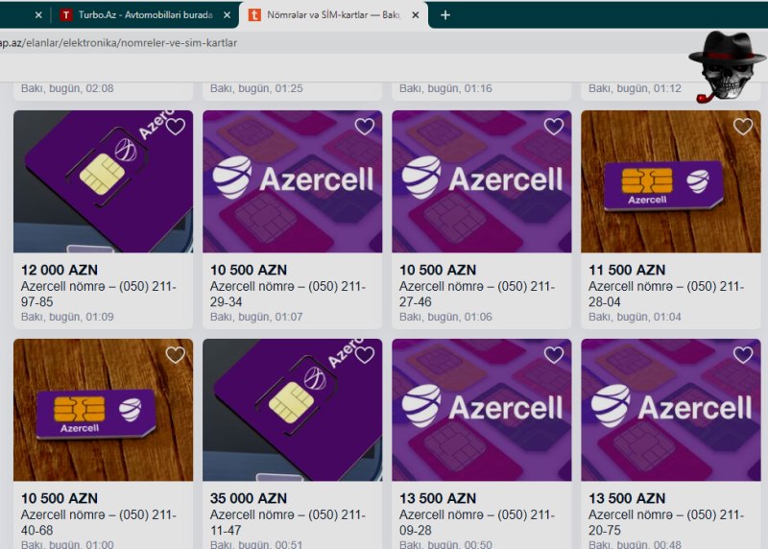Open the Azercell image for 211-27-46
This screenshot has height=549, width=768.
pyautogui.click(x=482, y=181)
